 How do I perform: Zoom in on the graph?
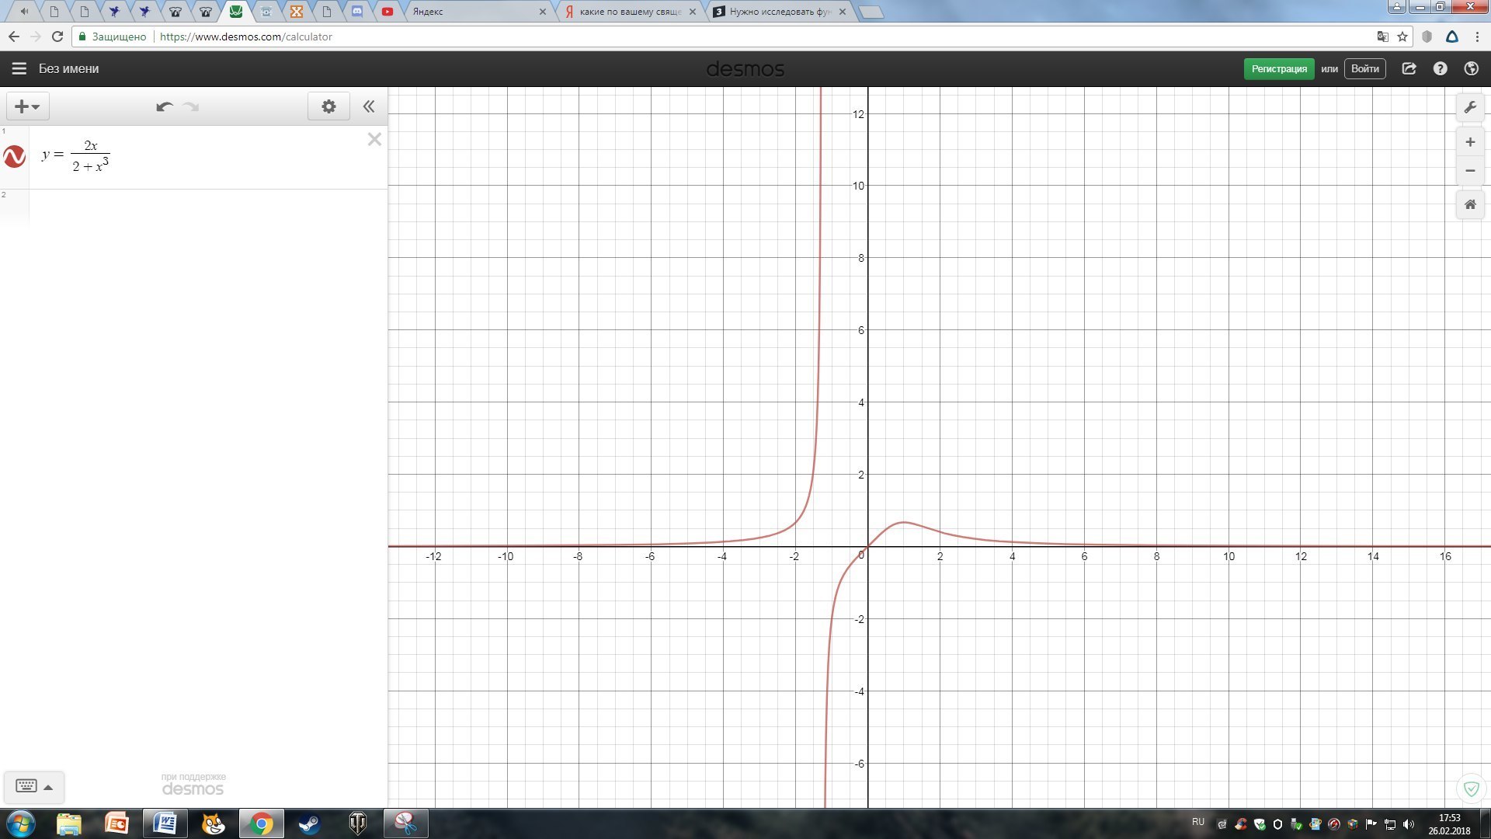point(1470,142)
